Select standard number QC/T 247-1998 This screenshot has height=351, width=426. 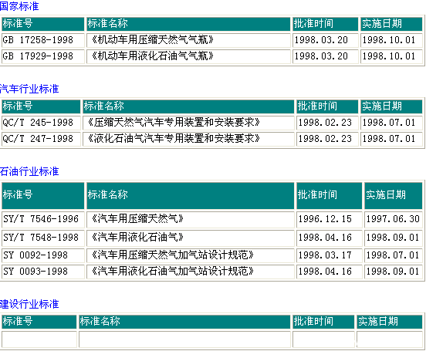pyautogui.click(x=38, y=139)
